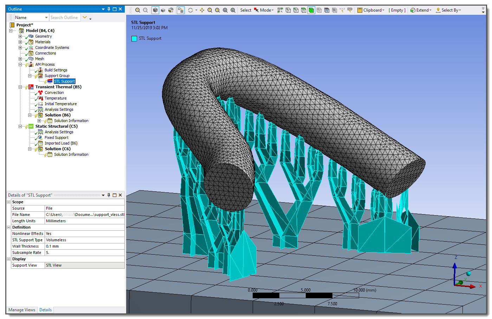492x319 pixels.
Task: Select the Box Zoom tool
Action: pos(217,10)
